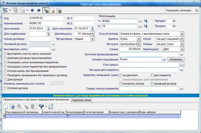Click the trash delete icon in lower toolbar
This screenshot has width=201, height=133.
(x=32, y=106)
